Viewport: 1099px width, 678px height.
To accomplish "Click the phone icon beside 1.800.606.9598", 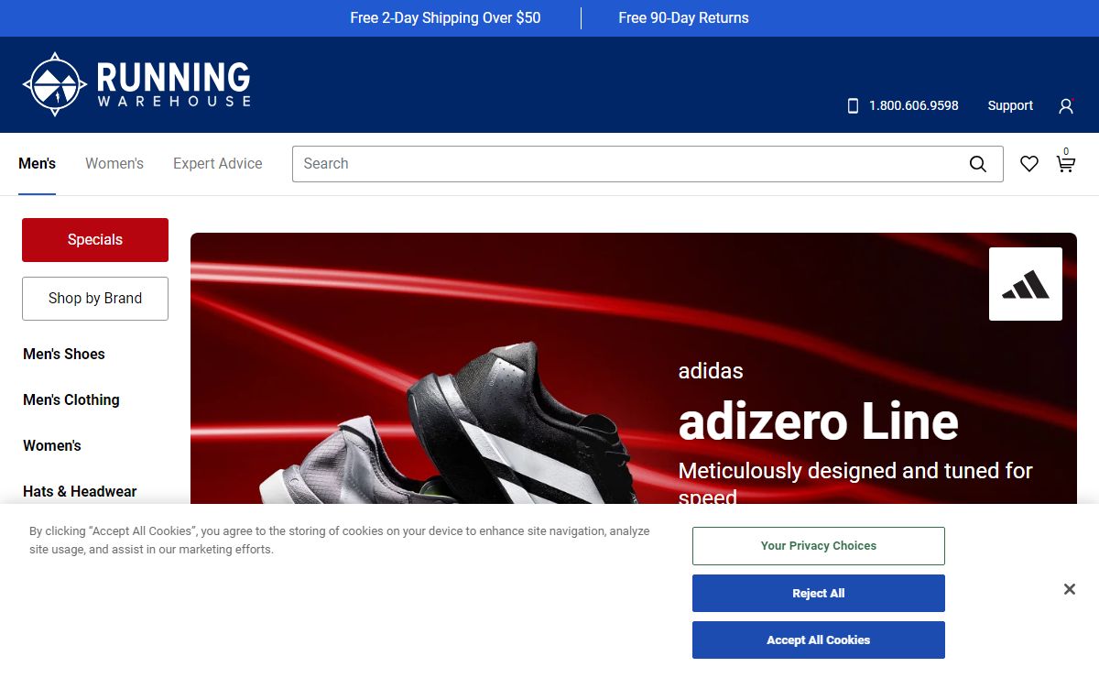I will (853, 106).
